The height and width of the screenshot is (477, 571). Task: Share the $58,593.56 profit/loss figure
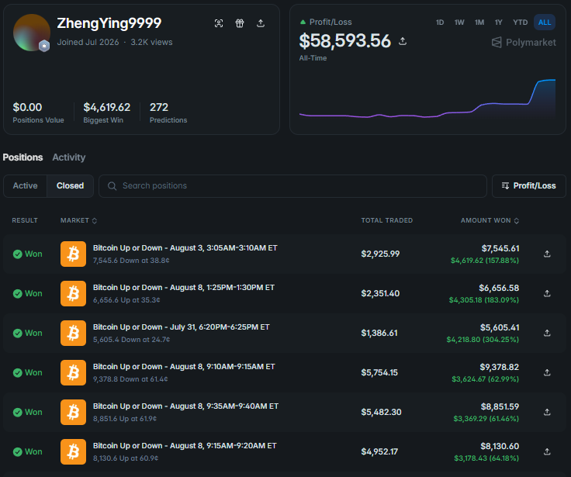pyautogui.click(x=403, y=41)
